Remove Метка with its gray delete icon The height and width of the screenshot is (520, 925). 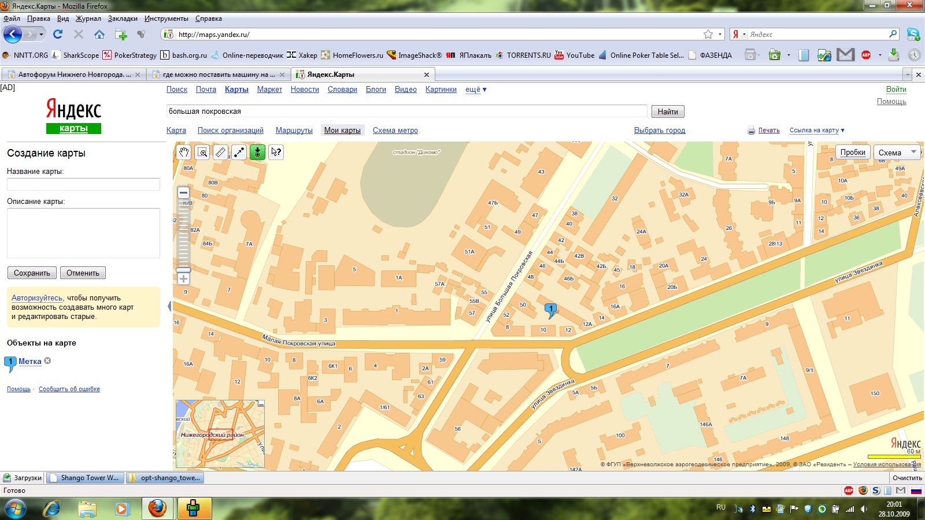click(x=47, y=361)
